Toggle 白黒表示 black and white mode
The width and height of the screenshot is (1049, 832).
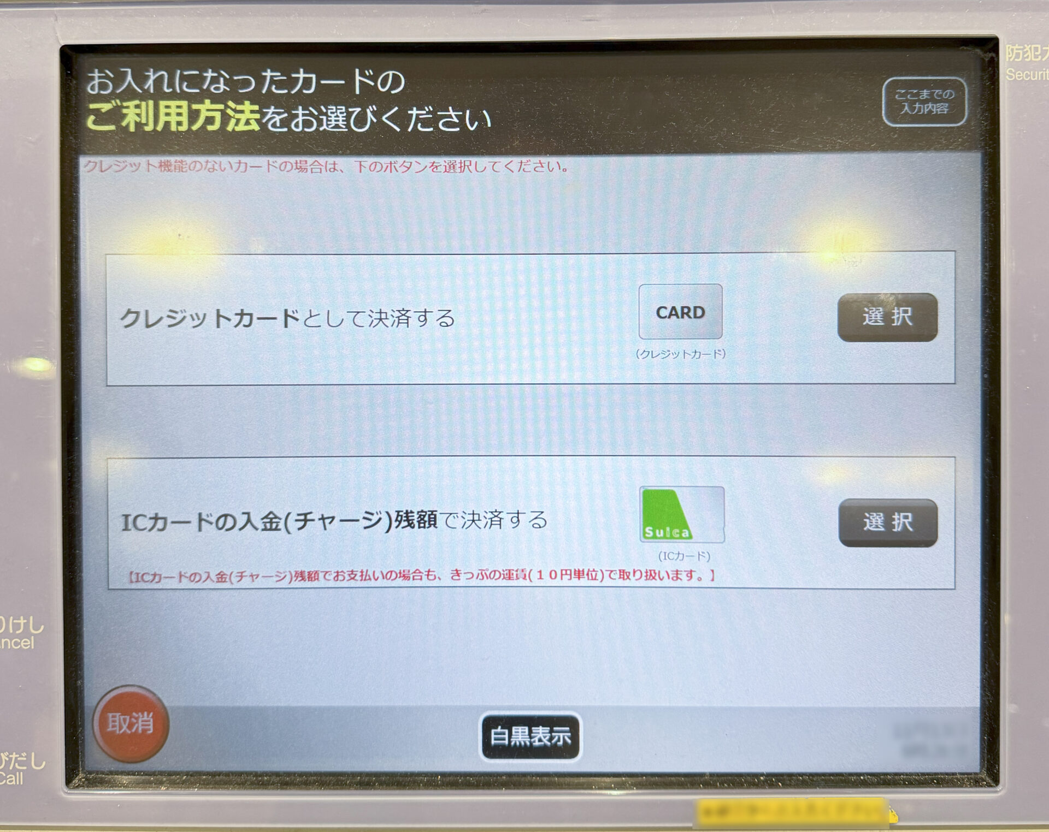coord(524,726)
